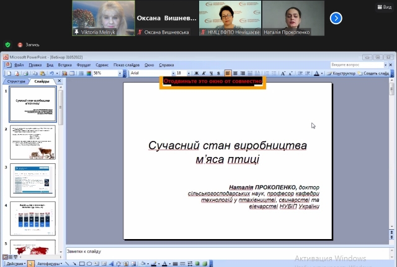Open the Формат menu
Viewport: 397px width, 267px height.
click(84, 65)
